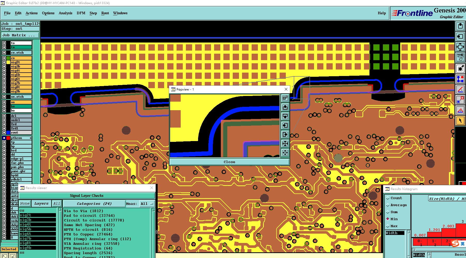Viewport: 466px width, 258px height.
Task: Select the measure angle line tool icon
Action: [x=460, y=89]
